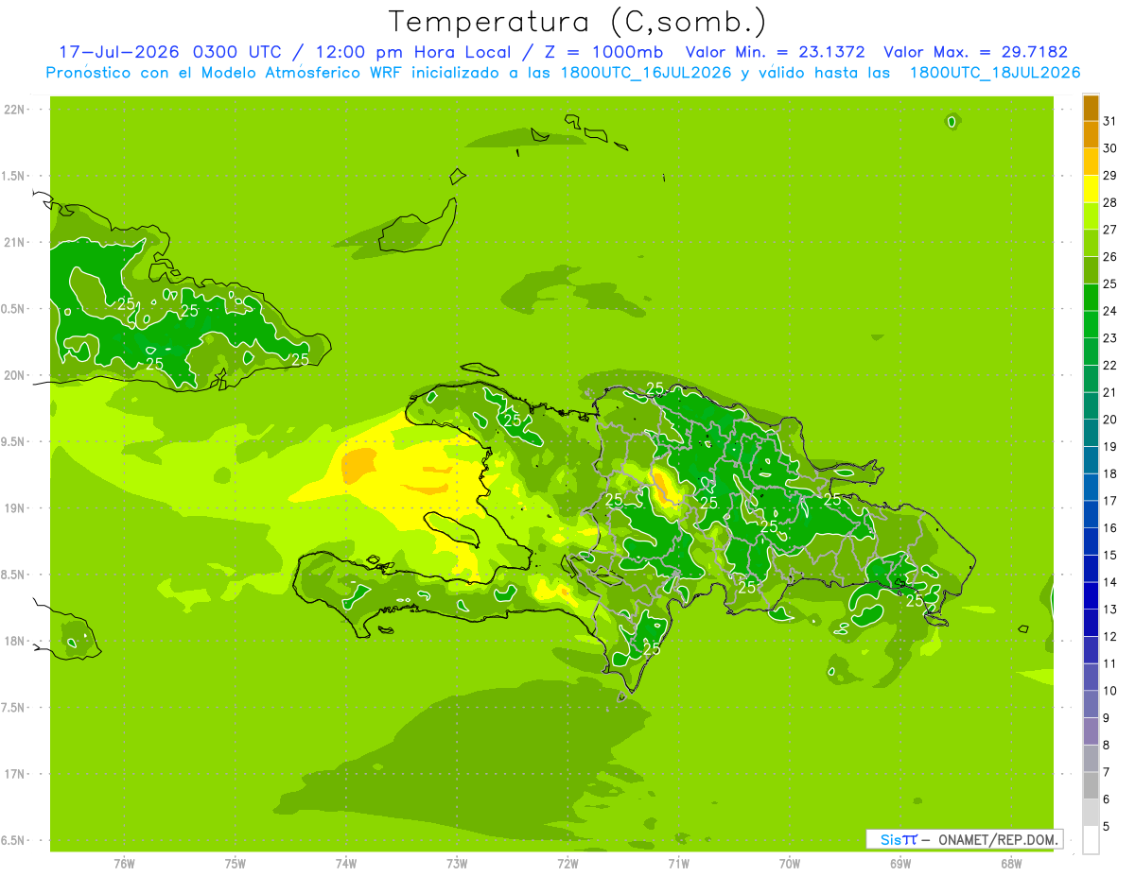The width and height of the screenshot is (1135, 876).
Task: Click the '68W' longitude axis label
Action: click(1011, 863)
